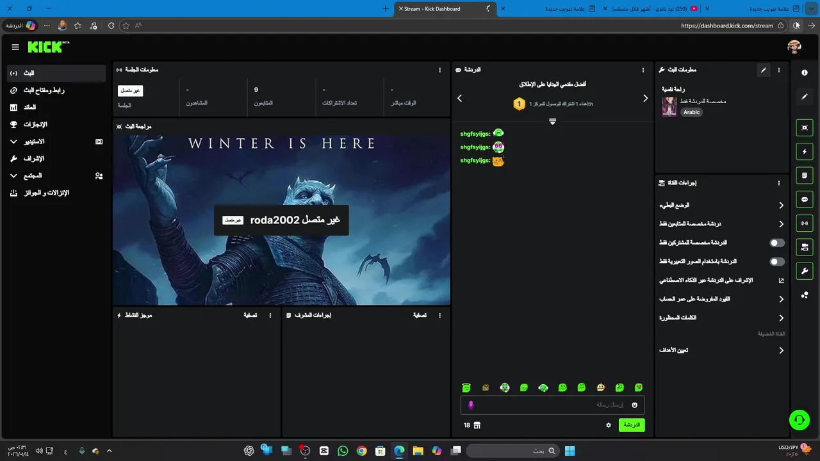Open chat settings gear icon
The height and width of the screenshot is (461, 820).
(609, 425)
